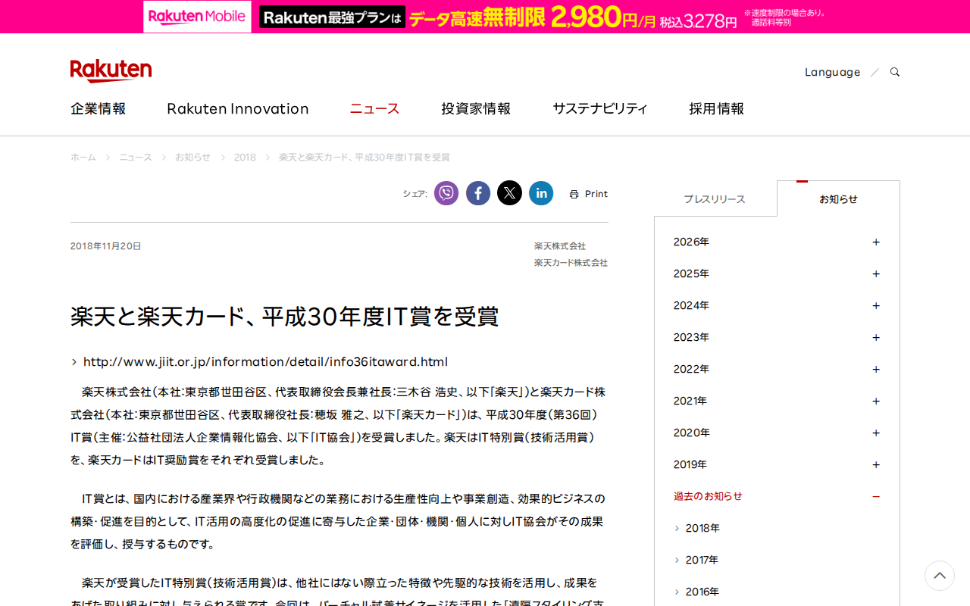Go to ホーム in the breadcrumb

83,158
